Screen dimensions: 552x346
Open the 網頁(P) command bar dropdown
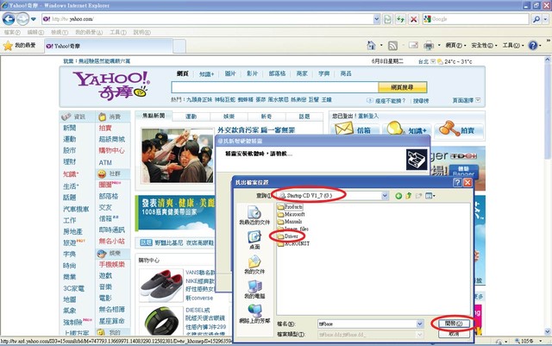pos(455,46)
